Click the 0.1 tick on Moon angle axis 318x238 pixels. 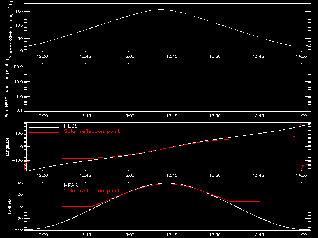pyautogui.click(x=19, y=110)
